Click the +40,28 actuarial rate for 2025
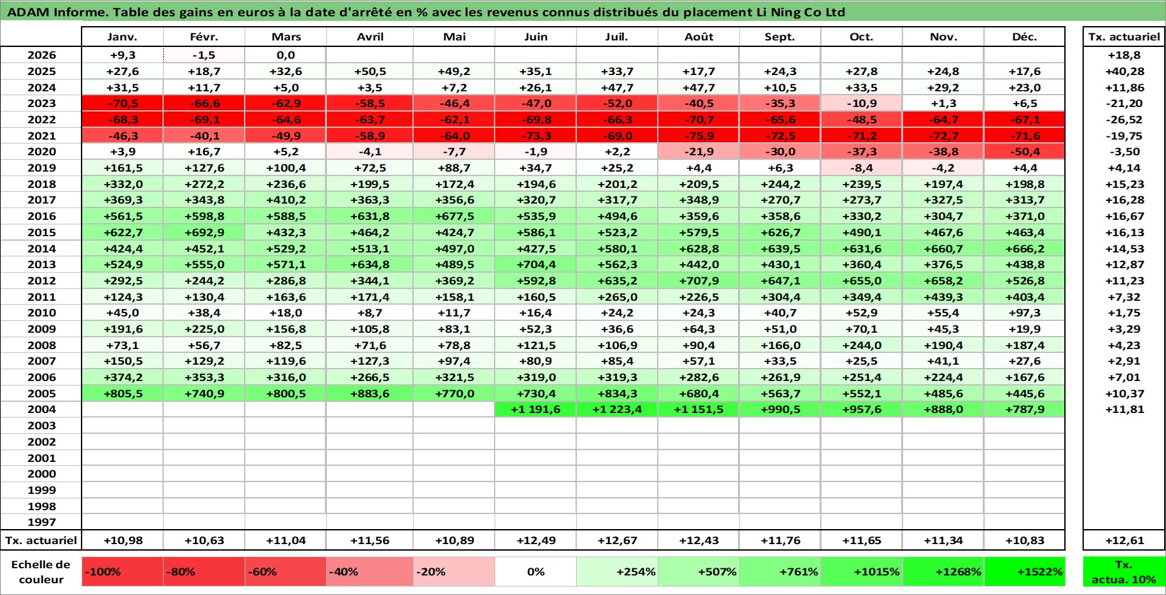This screenshot has width=1166, height=595. click(1124, 71)
